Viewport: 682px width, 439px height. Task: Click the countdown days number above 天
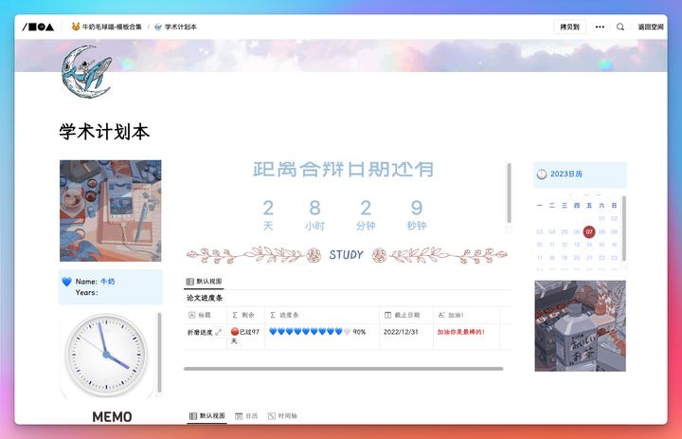tap(268, 208)
